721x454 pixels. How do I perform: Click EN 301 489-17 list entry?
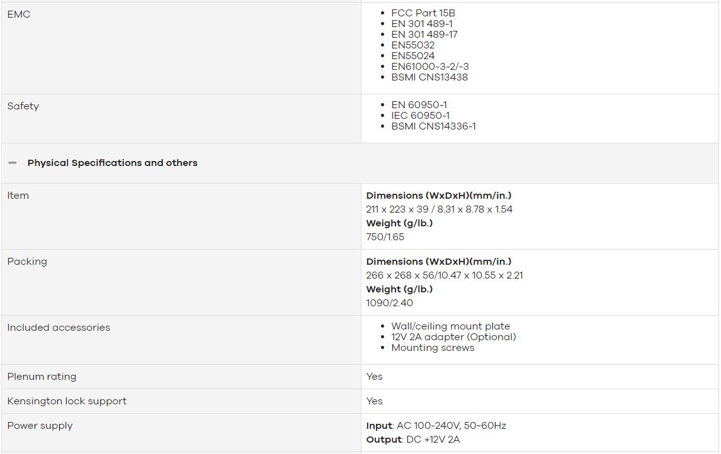(x=424, y=35)
